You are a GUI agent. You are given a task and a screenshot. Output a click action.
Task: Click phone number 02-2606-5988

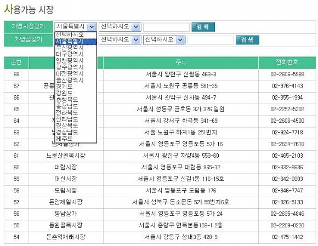click(287, 74)
